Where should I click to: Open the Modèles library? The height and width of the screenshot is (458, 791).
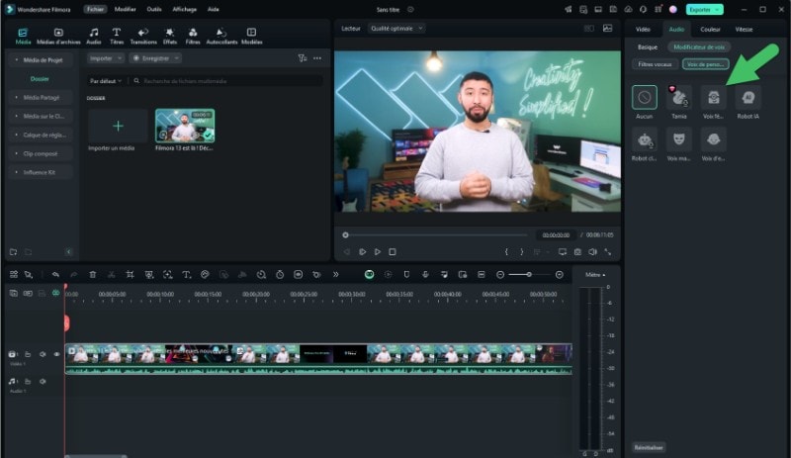click(252, 37)
